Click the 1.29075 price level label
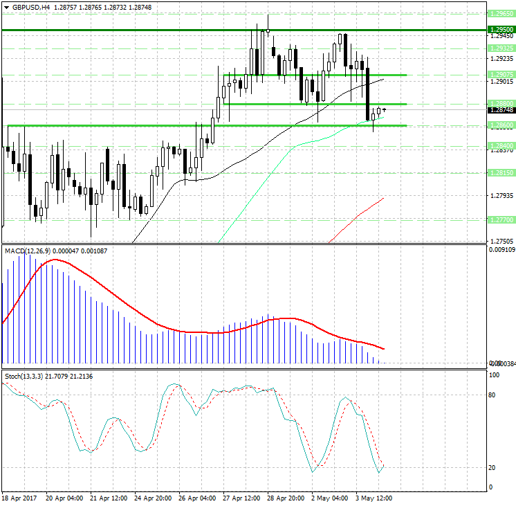 [500, 74]
